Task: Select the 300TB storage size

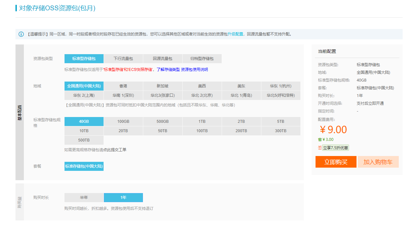Action: (x=281, y=131)
